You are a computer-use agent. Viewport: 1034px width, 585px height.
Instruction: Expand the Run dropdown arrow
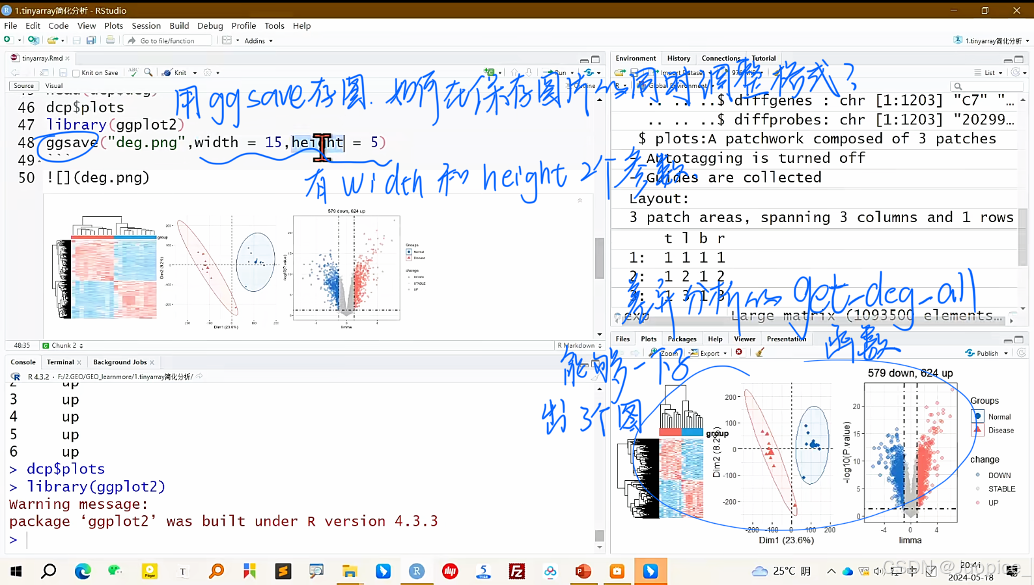[x=572, y=73]
